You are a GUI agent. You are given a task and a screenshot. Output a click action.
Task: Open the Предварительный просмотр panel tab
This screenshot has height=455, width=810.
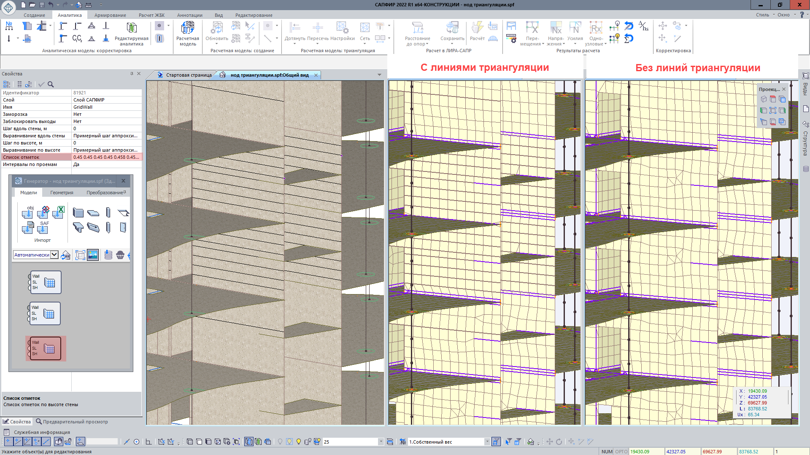pyautogui.click(x=72, y=422)
